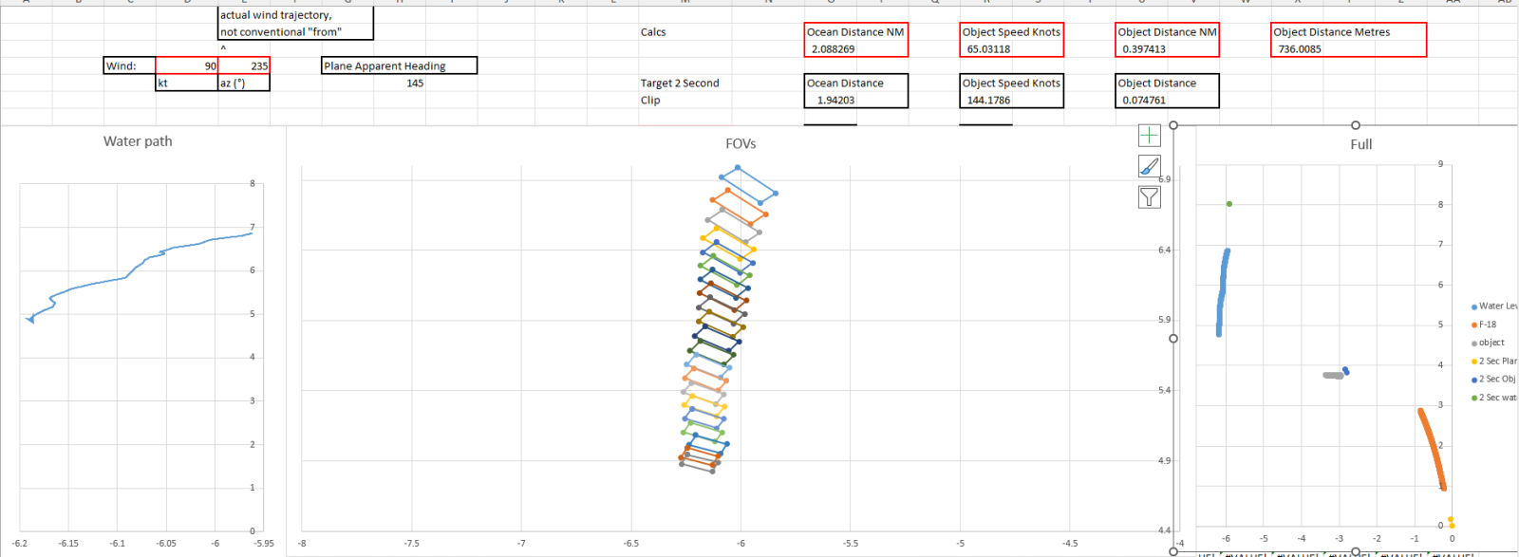Viewport: 1519px width, 557px height.
Task: Open Chart Styles paintbrush button
Action: pos(1149,166)
